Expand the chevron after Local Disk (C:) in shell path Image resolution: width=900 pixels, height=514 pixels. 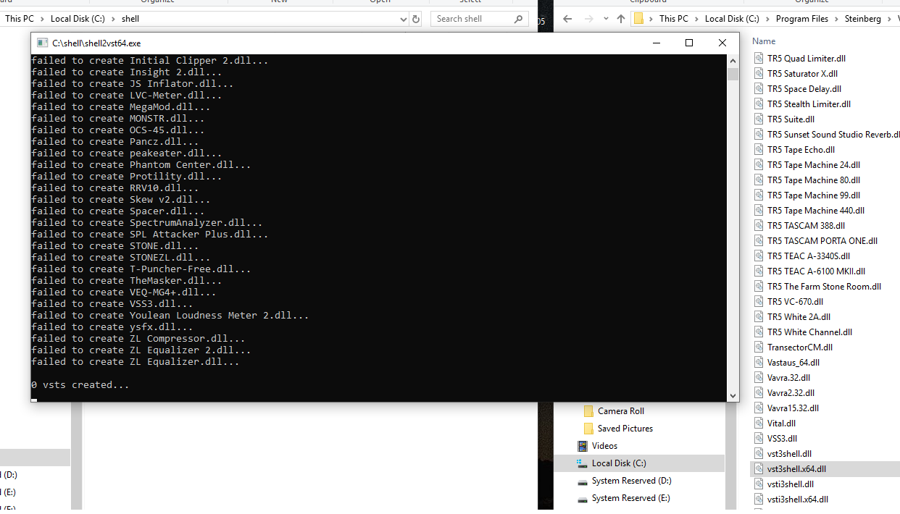click(x=114, y=19)
